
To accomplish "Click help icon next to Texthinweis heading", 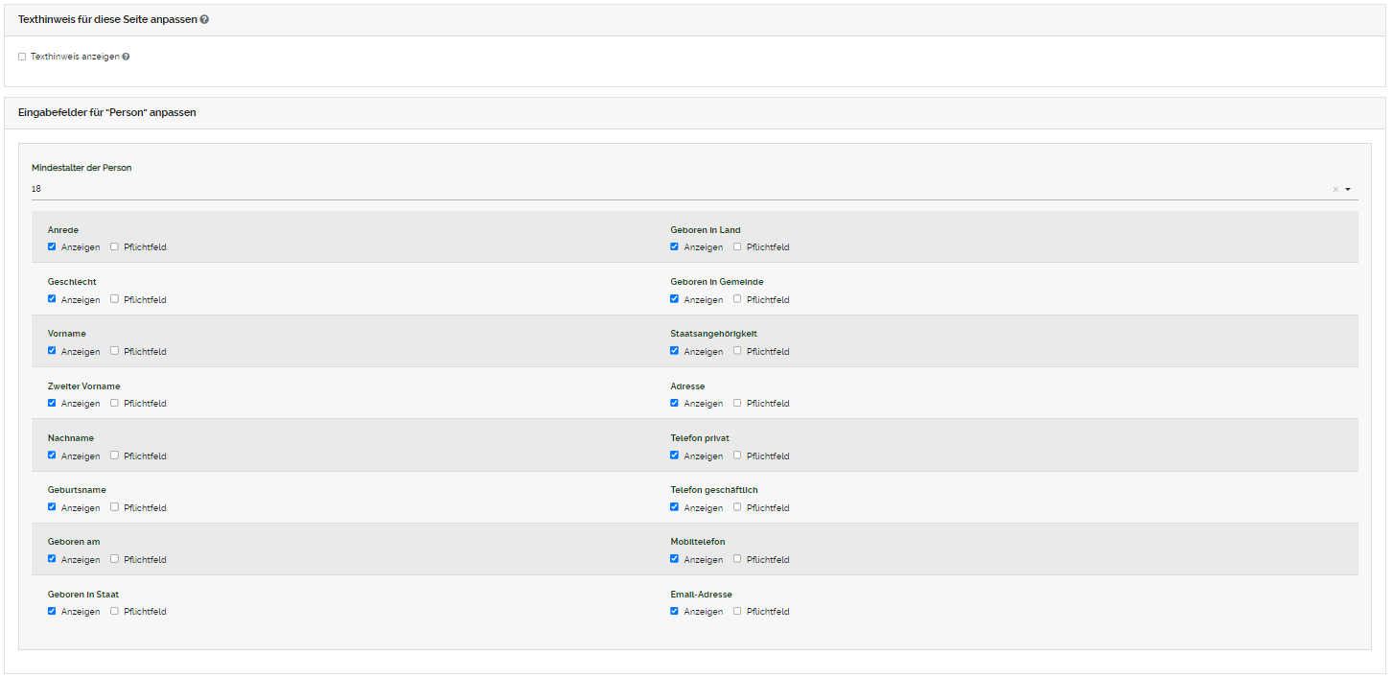I will (204, 20).
